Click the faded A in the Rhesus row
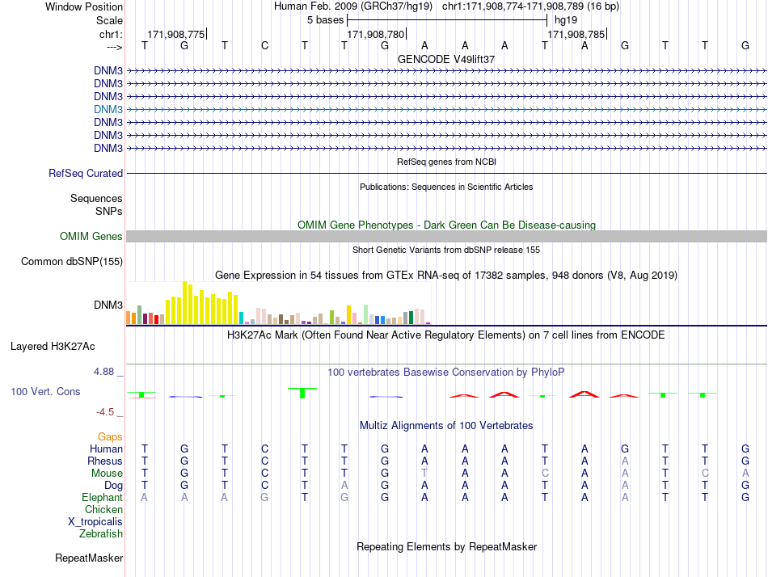The height and width of the screenshot is (577, 768). [x=625, y=461]
